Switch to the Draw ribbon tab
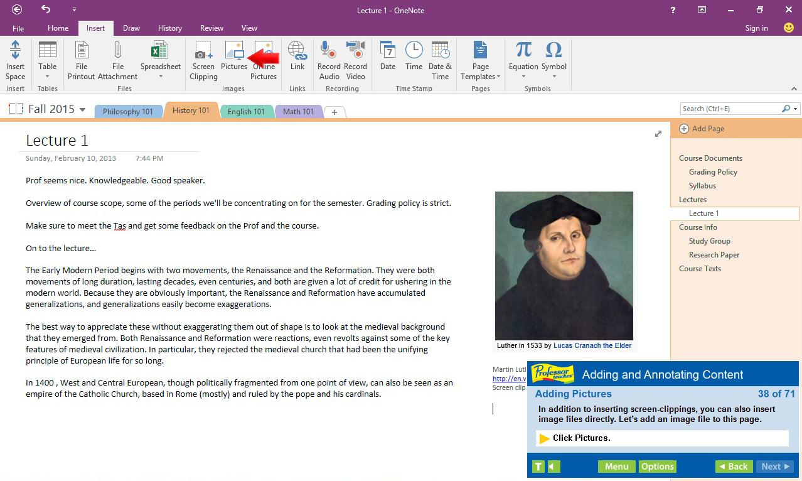This screenshot has width=802, height=481. (131, 28)
